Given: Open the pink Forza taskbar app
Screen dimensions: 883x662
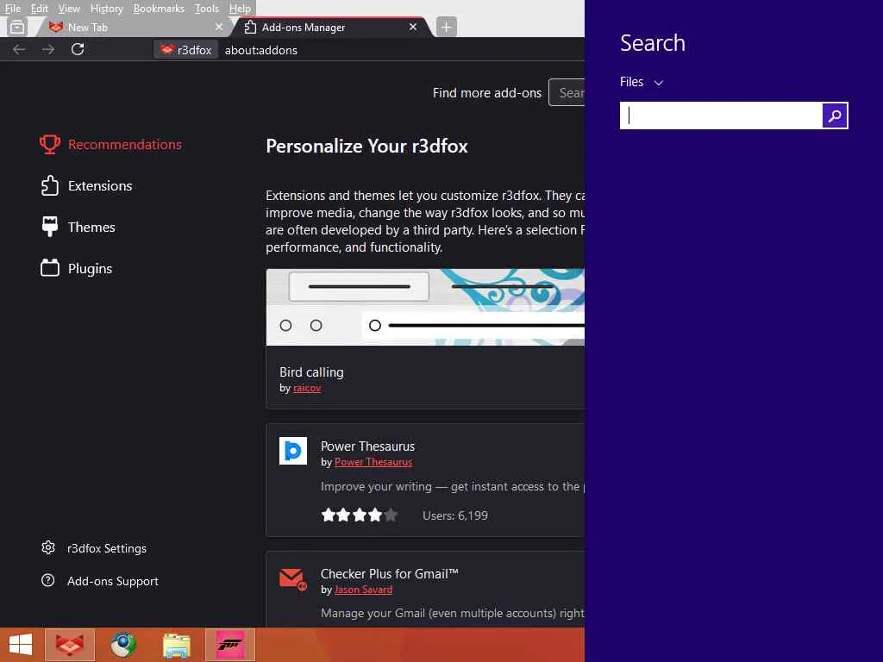Looking at the screenshot, I should (230, 645).
